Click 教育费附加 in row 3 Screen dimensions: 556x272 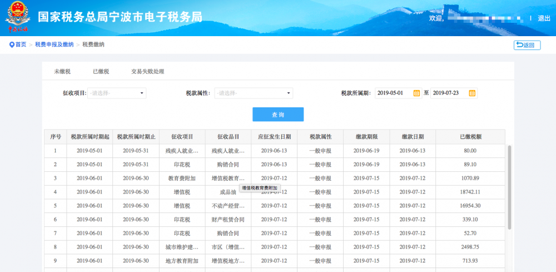(182, 179)
